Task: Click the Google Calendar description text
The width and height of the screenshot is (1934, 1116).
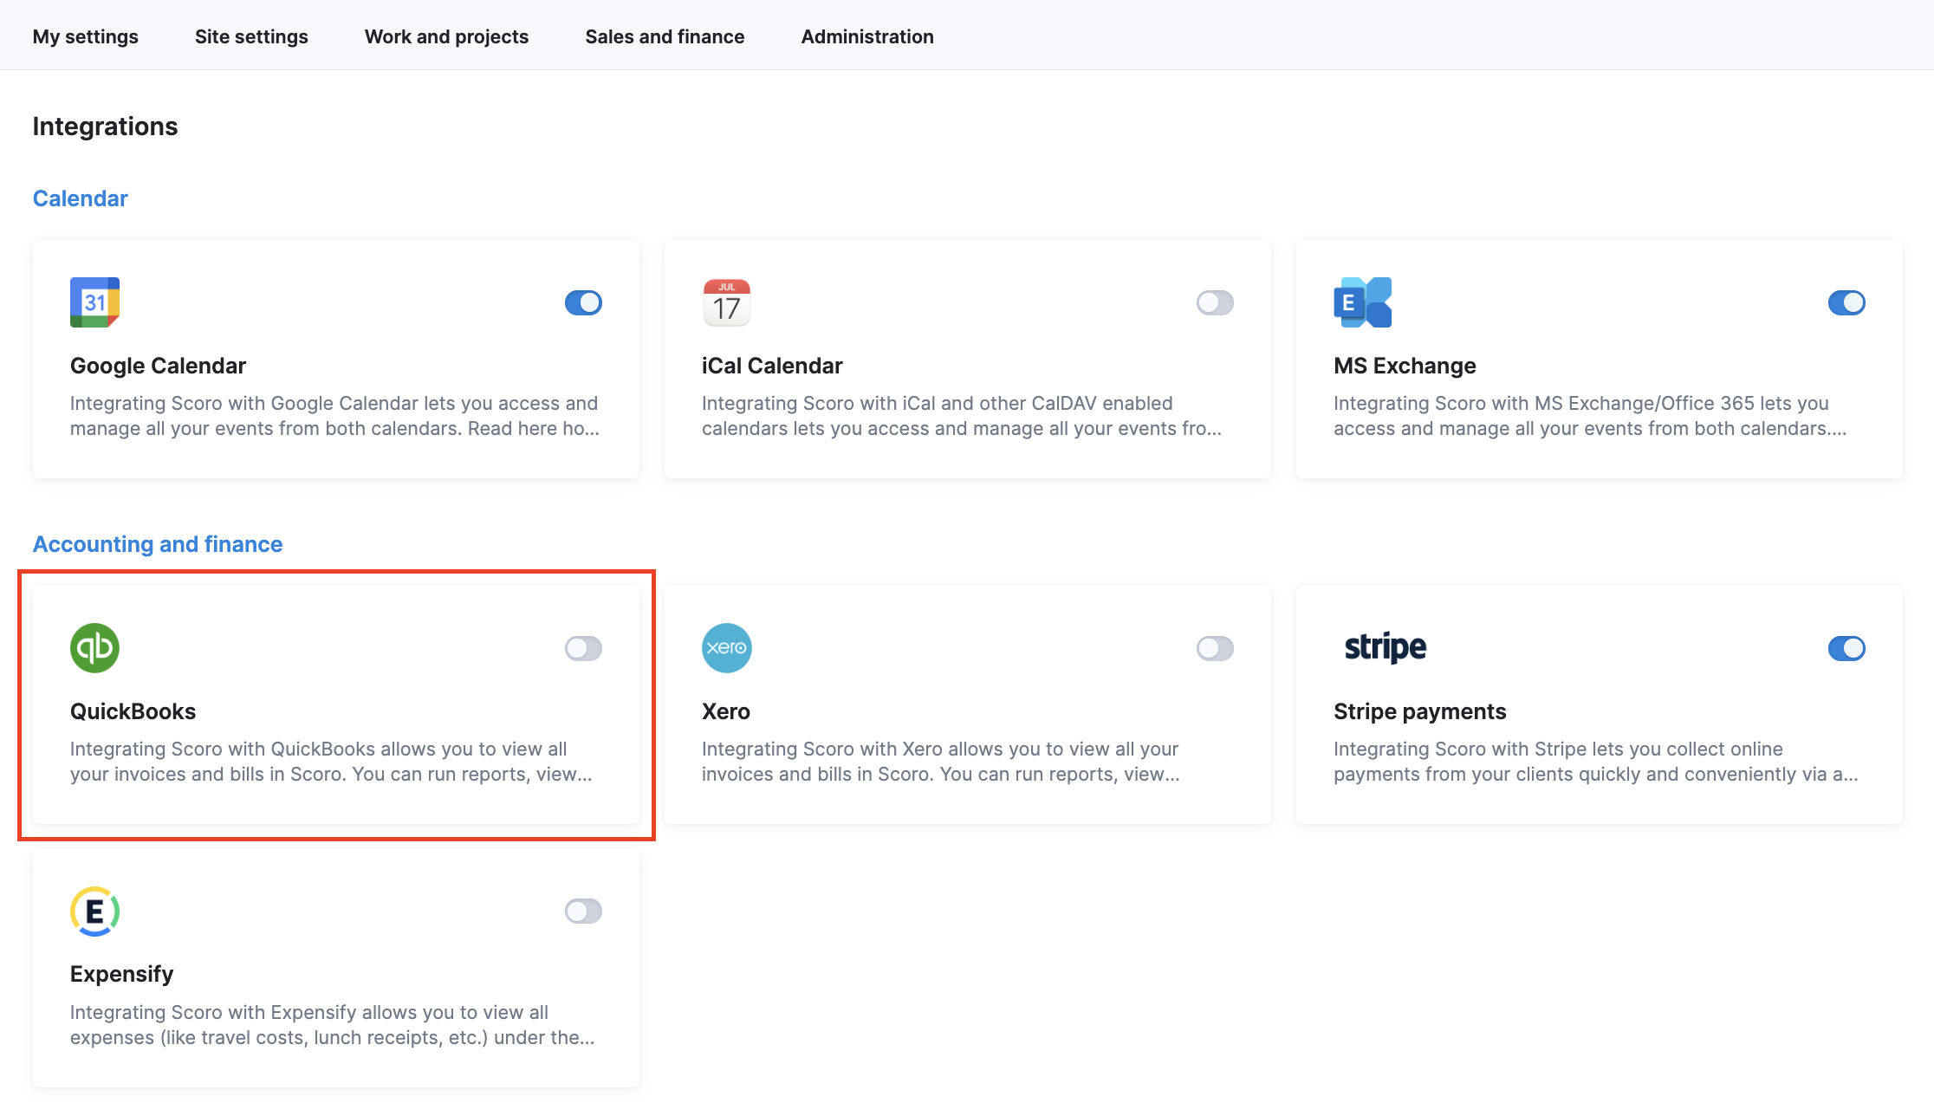Action: pyautogui.click(x=334, y=416)
